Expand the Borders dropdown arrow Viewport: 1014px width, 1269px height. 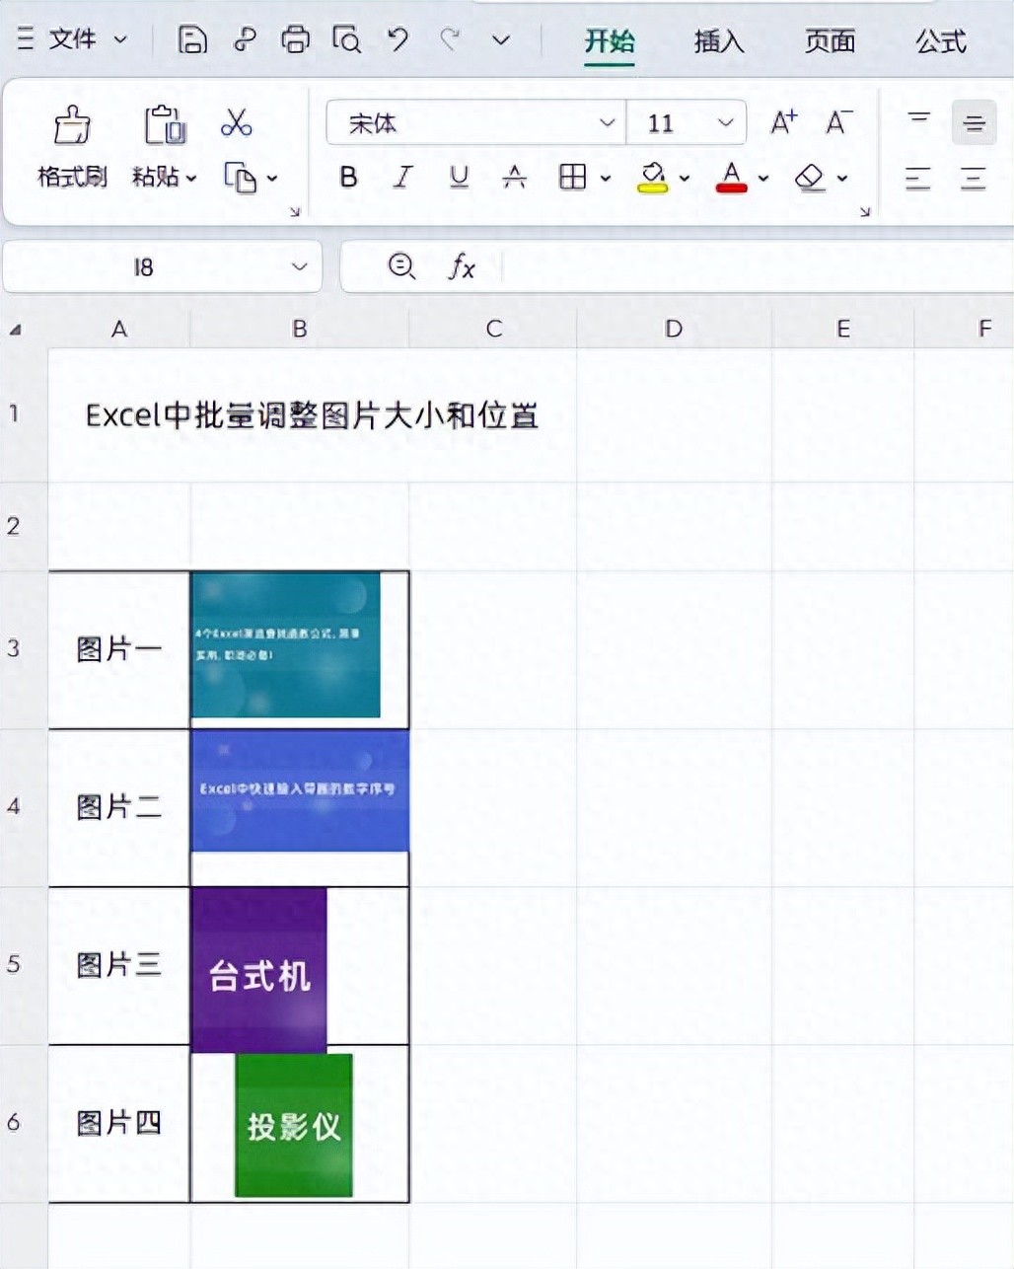605,179
